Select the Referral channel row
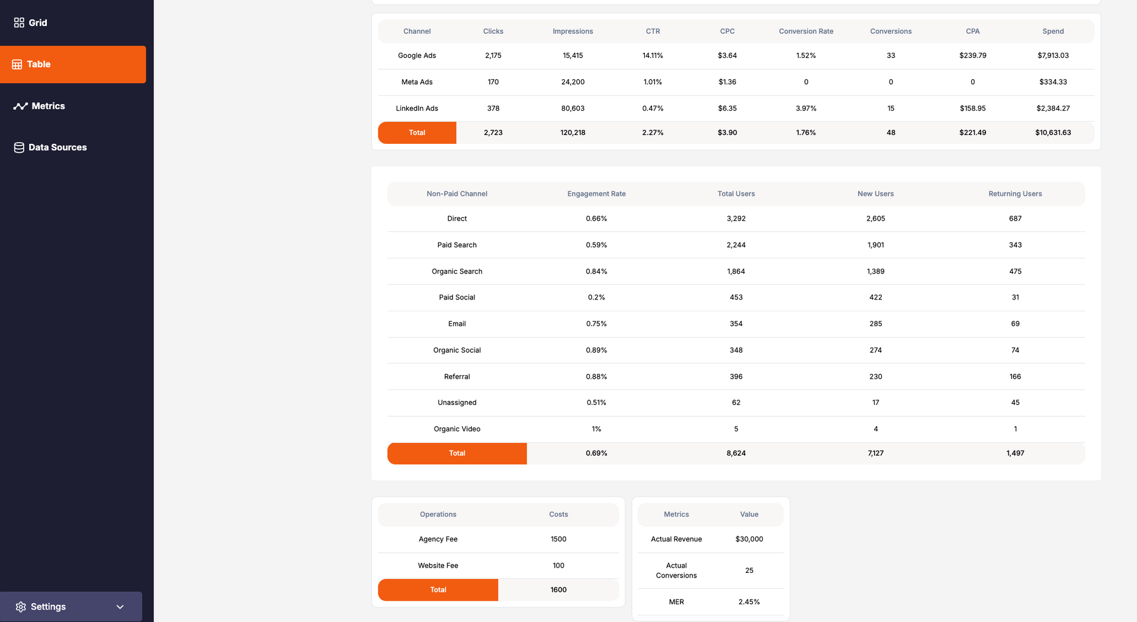 (736, 377)
